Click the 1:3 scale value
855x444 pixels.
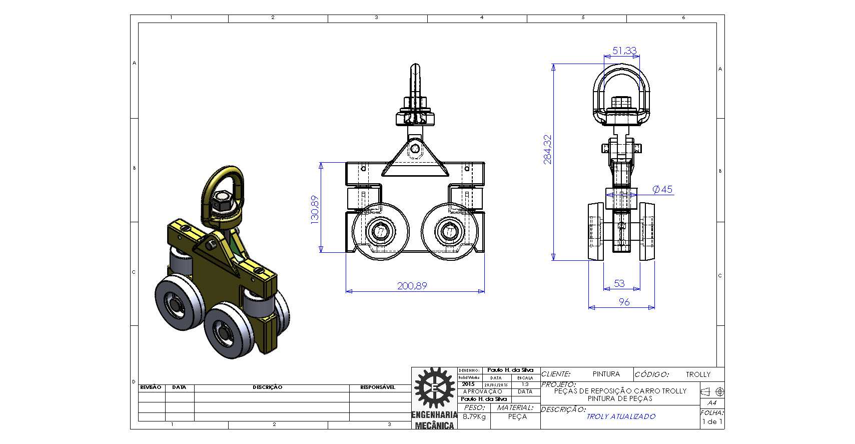[x=525, y=384]
